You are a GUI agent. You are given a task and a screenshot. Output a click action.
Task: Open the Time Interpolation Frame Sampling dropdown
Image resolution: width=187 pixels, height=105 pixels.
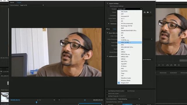(129, 99)
